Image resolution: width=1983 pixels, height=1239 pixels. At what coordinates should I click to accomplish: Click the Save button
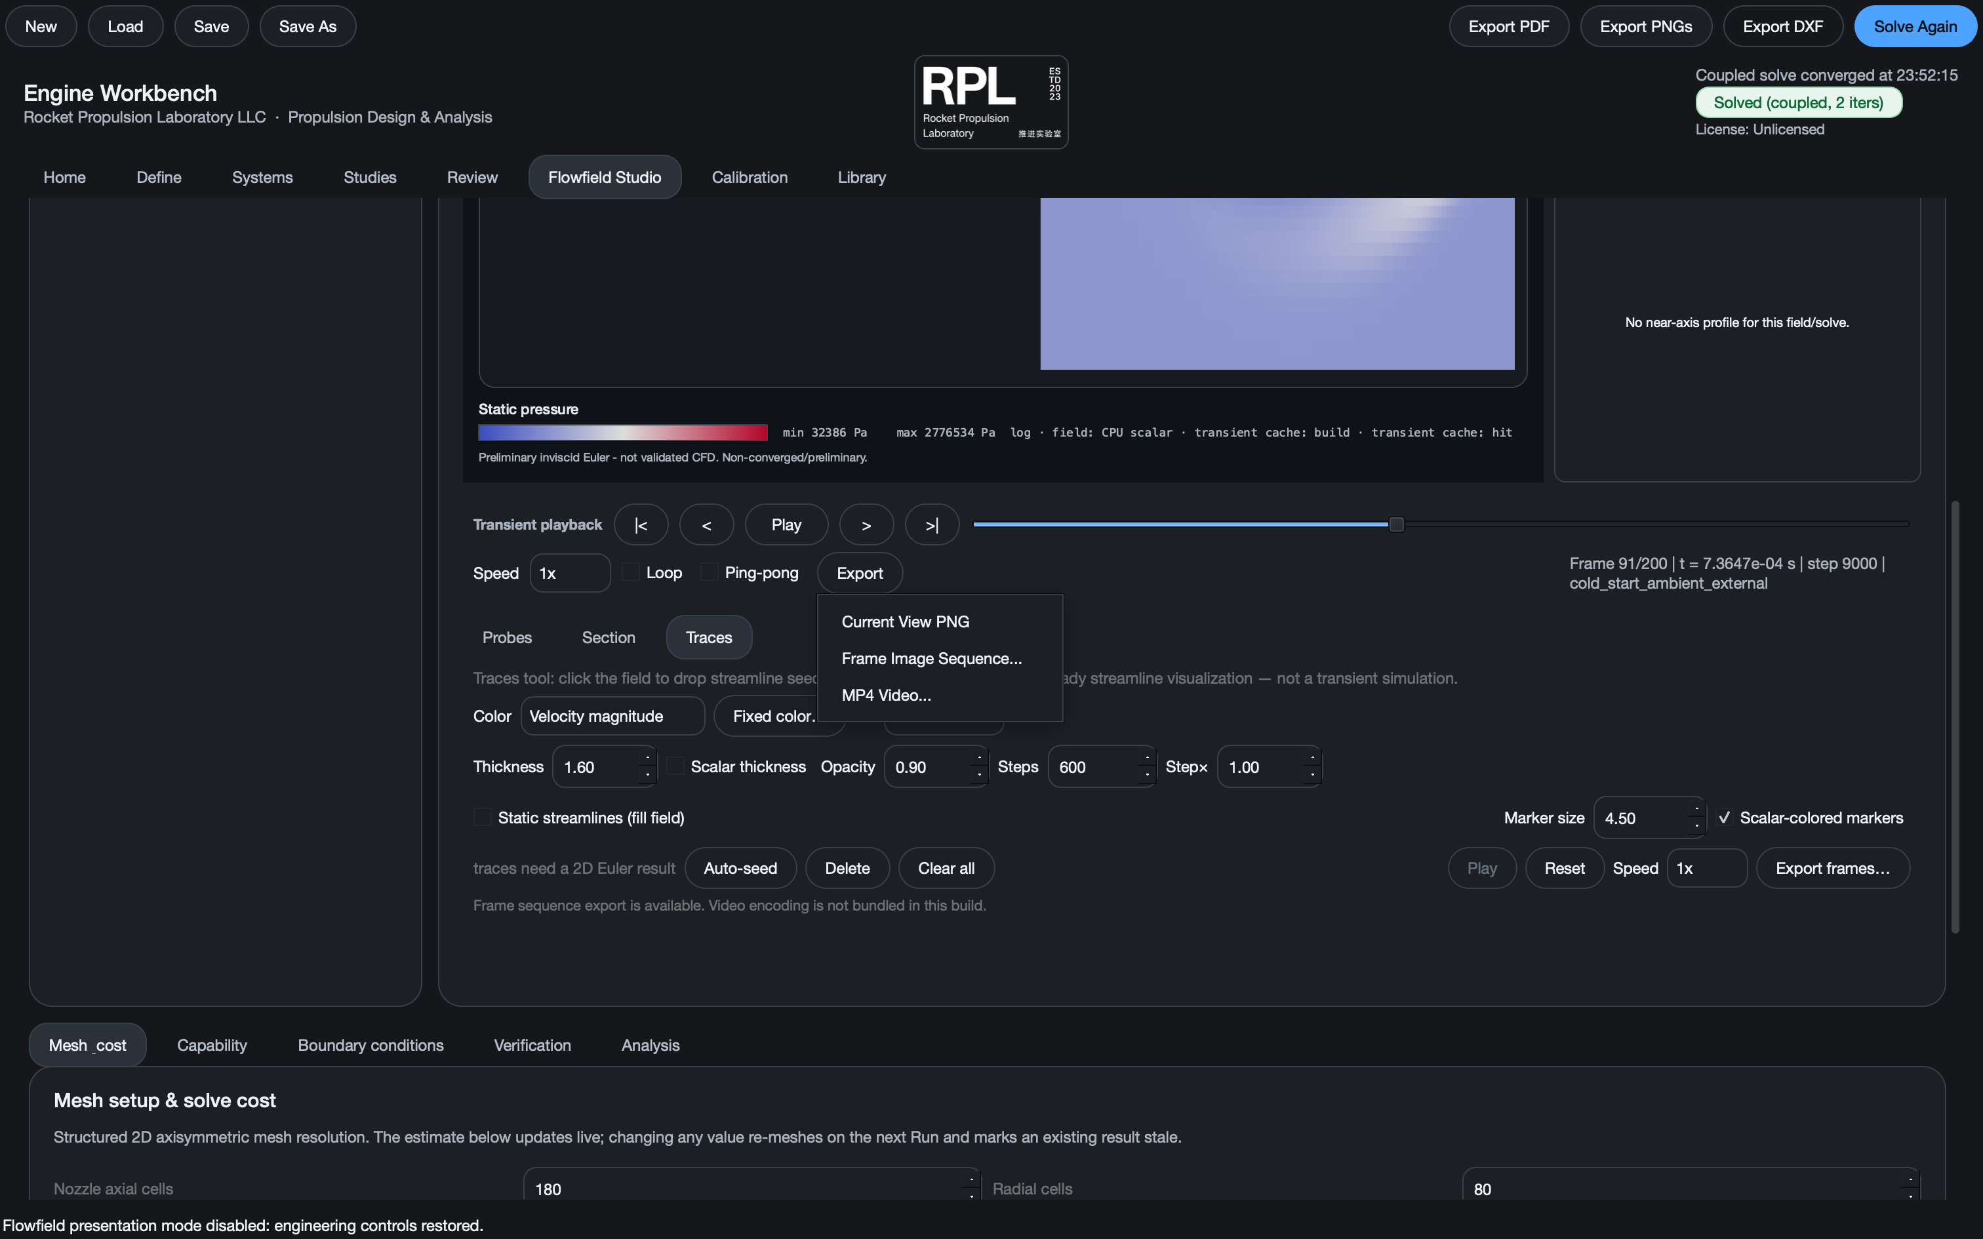211,26
